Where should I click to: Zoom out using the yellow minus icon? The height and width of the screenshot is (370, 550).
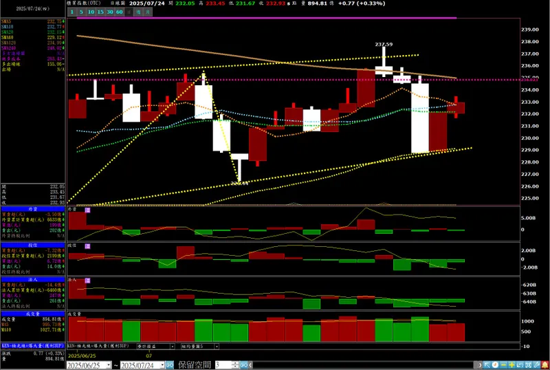pyautogui.click(x=503, y=365)
